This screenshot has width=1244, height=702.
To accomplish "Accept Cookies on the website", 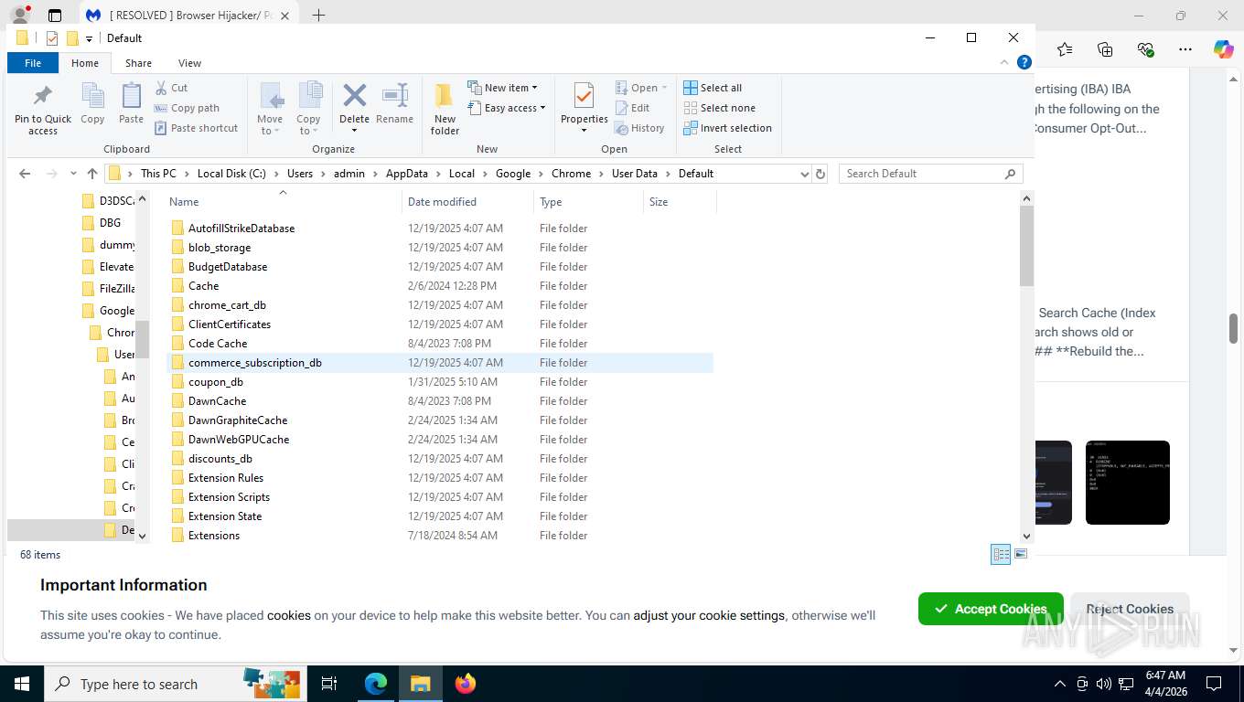I will 991,609.
